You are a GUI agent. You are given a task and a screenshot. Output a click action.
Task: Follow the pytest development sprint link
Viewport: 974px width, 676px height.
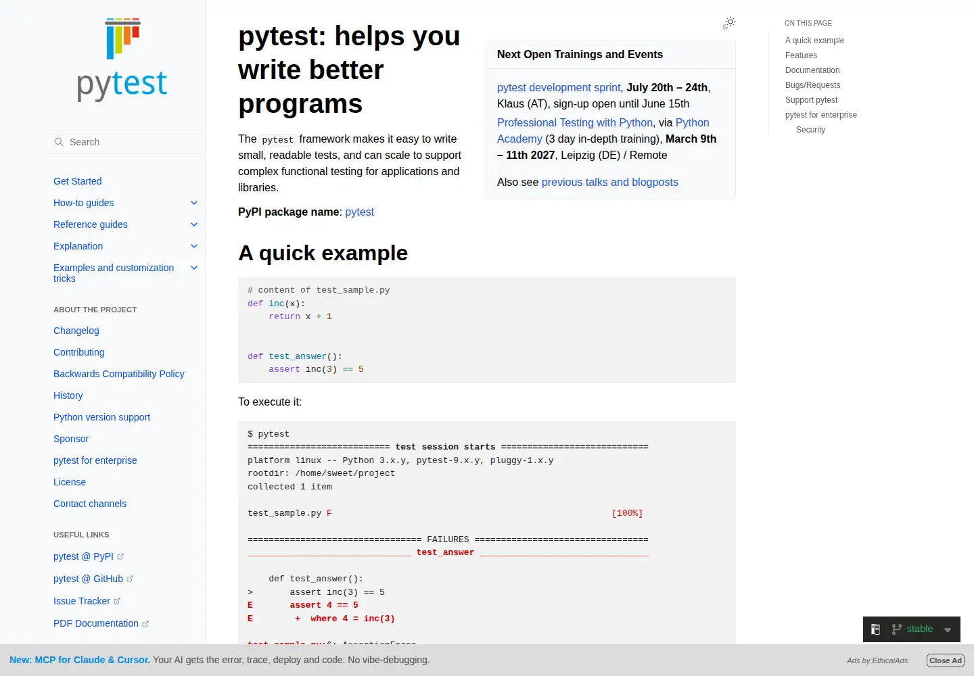[559, 87]
